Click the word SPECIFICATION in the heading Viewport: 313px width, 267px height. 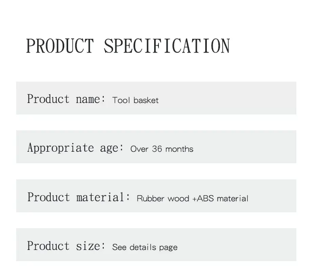[x=167, y=46]
